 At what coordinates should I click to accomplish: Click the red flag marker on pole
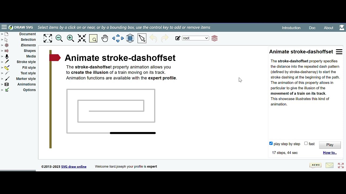[55, 58]
